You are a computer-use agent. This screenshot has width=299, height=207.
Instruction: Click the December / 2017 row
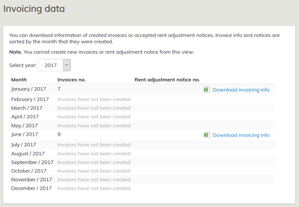pos(31,188)
